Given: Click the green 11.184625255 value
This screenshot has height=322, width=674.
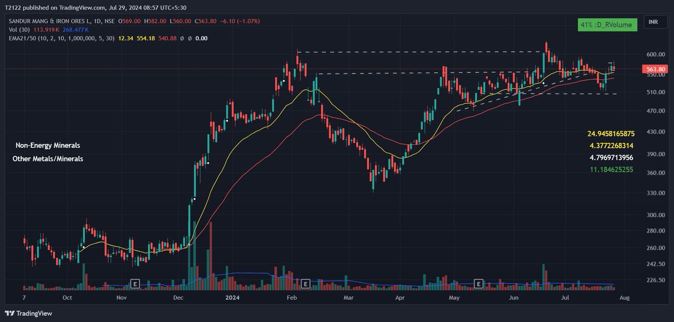Looking at the screenshot, I should click(612, 169).
